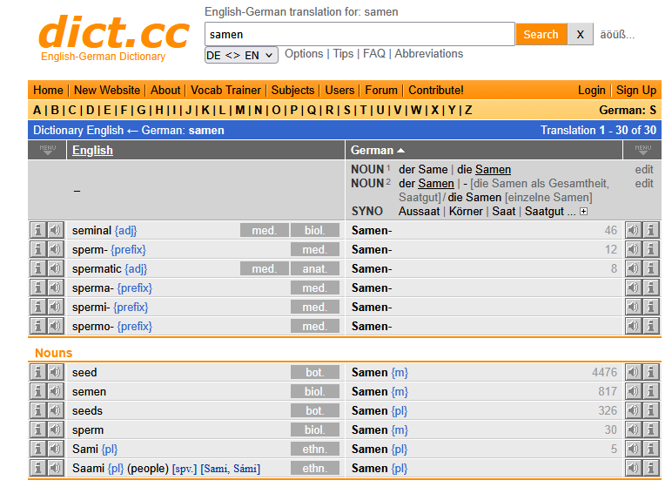Open info icon left of 'sperm' noun
This screenshot has width=672, height=487.
pyautogui.click(x=37, y=430)
